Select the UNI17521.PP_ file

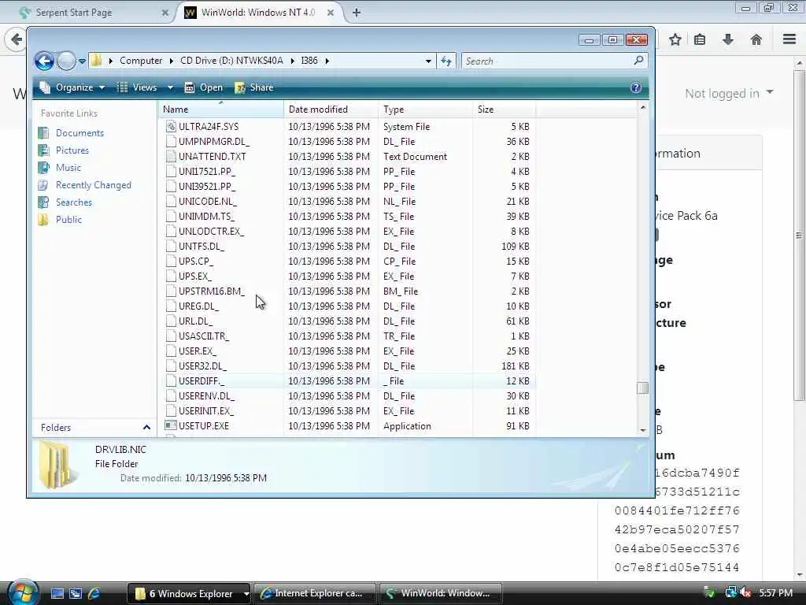tap(207, 171)
